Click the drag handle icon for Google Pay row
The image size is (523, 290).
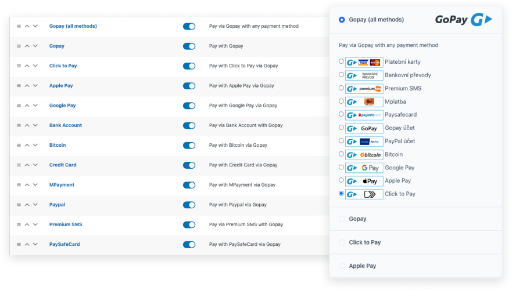coord(19,106)
